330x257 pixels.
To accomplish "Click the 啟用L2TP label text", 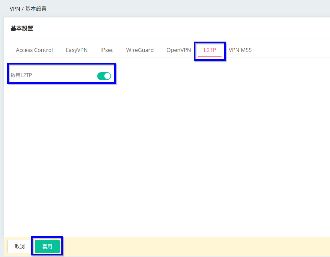I will pos(21,75).
